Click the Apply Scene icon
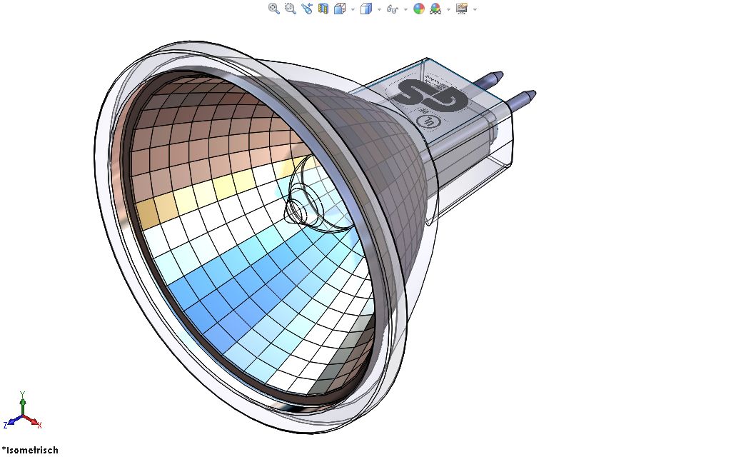This screenshot has height=457, width=731. pyautogui.click(x=435, y=9)
